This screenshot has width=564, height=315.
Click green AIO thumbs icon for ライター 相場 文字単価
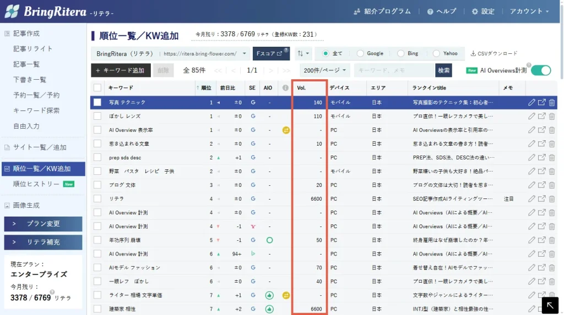pyautogui.click(x=269, y=295)
